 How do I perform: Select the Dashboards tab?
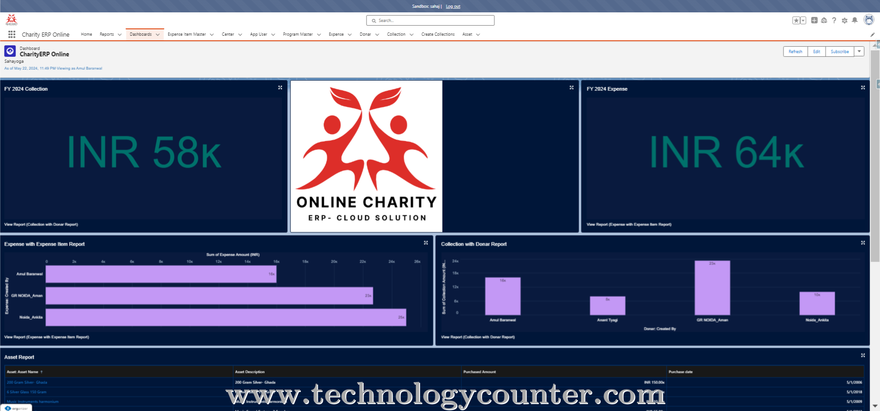[x=140, y=34]
